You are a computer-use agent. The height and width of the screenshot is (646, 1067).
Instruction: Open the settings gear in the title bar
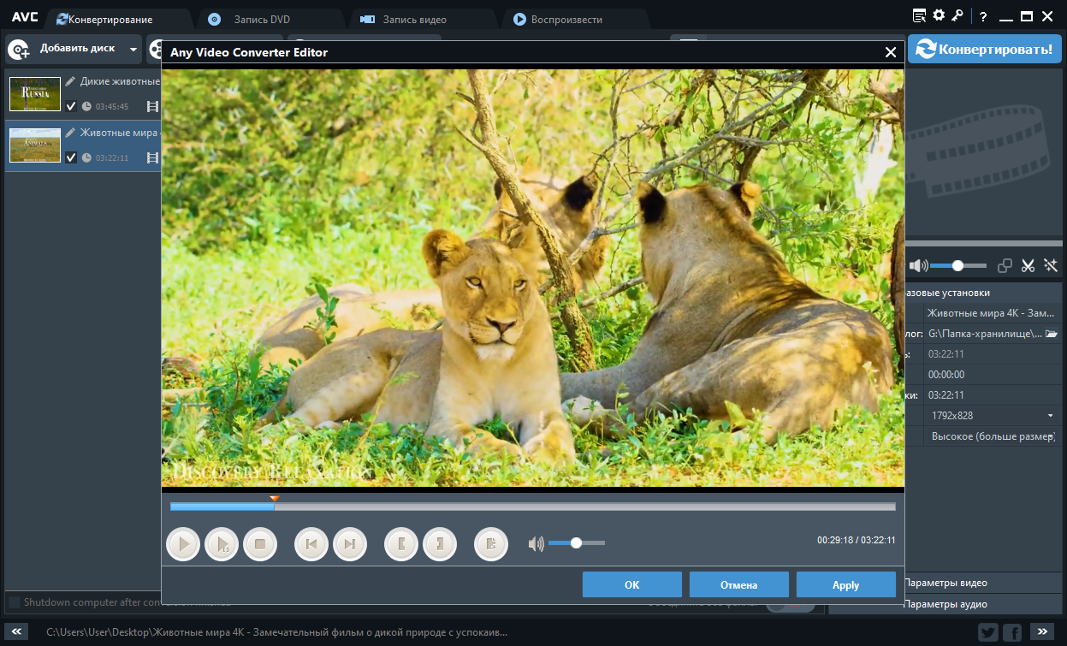click(x=939, y=15)
